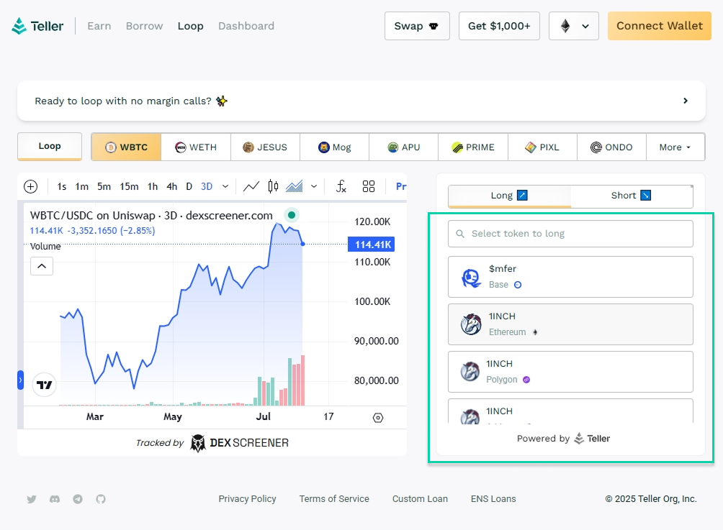The height and width of the screenshot is (530, 723).
Task: Open the Terms of Service link
Action: pos(334,498)
